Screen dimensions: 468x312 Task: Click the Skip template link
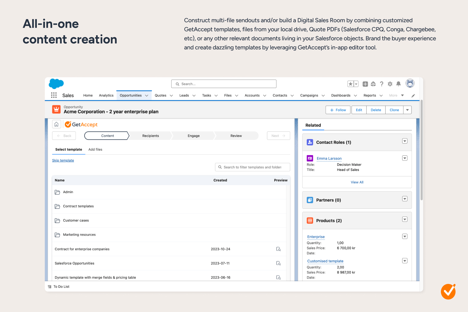[63, 160]
